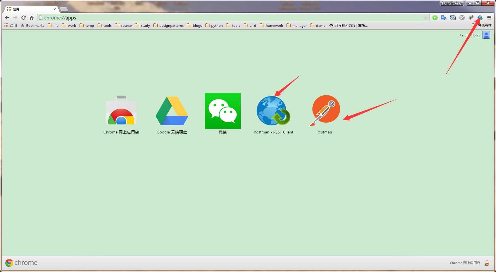This screenshot has width=496, height=272.
Task: Open the life bookmark folder
Action: coord(53,25)
